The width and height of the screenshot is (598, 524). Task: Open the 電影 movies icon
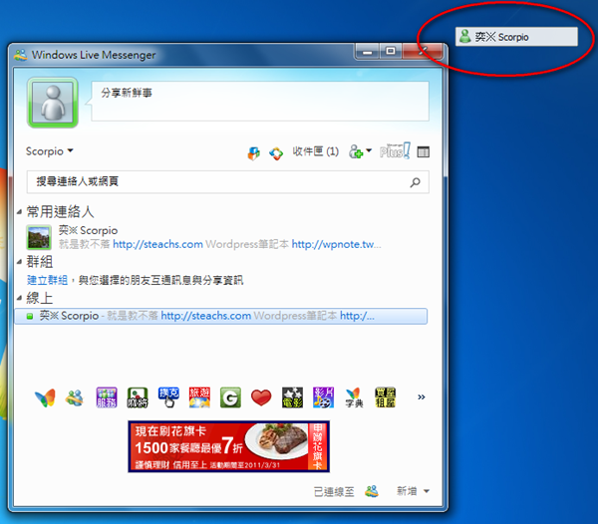(292, 397)
